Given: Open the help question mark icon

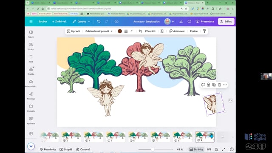Looking at the screenshot, I should (232, 149).
